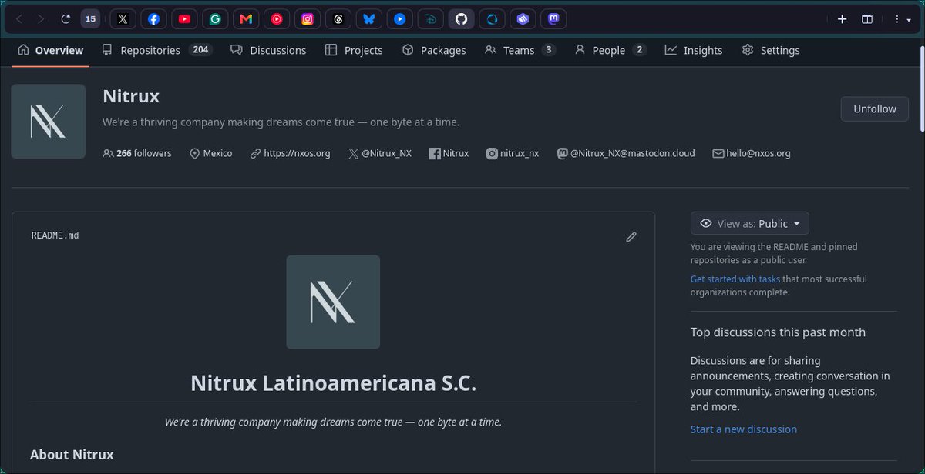Switch to the Gmail browser tab
The width and height of the screenshot is (925, 474).
pyautogui.click(x=246, y=19)
